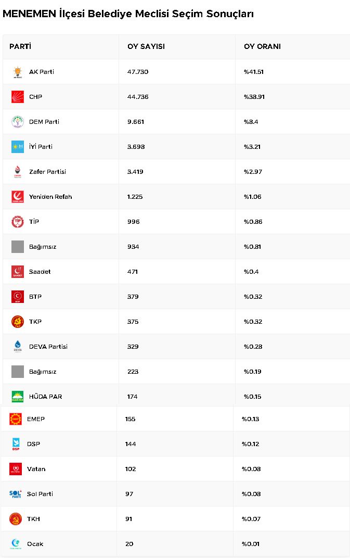Click the OY SAYISI column header
Screen dimensions: 350x558
pyautogui.click(x=146, y=47)
